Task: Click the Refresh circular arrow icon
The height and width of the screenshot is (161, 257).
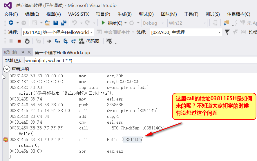Action: (x=131, y=23)
